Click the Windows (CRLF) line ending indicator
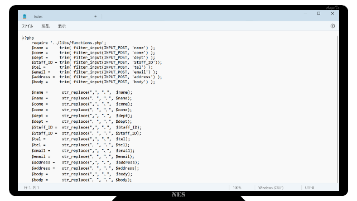The width and height of the screenshot is (357, 201). click(x=271, y=188)
